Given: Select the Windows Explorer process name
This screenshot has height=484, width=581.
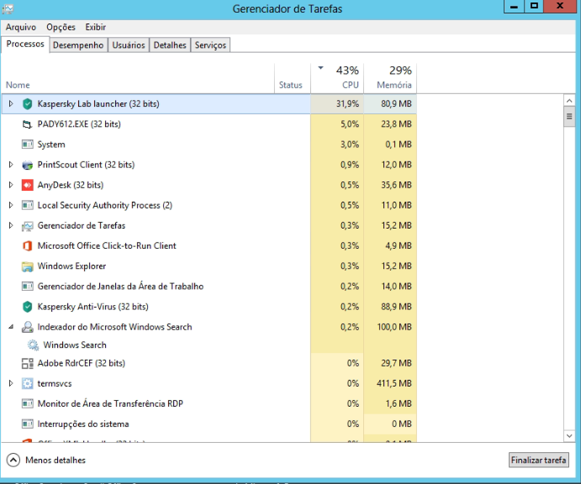Looking at the screenshot, I should 71,266.
